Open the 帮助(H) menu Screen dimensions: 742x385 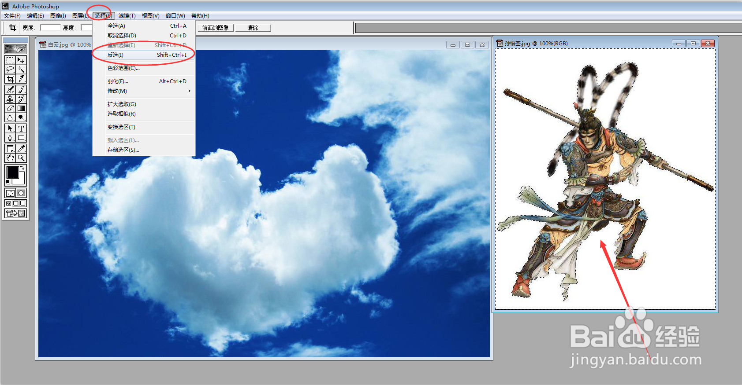[200, 16]
